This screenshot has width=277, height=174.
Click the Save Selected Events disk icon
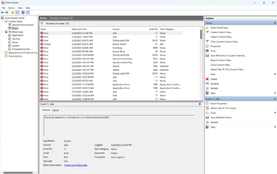[x=207, y=117]
